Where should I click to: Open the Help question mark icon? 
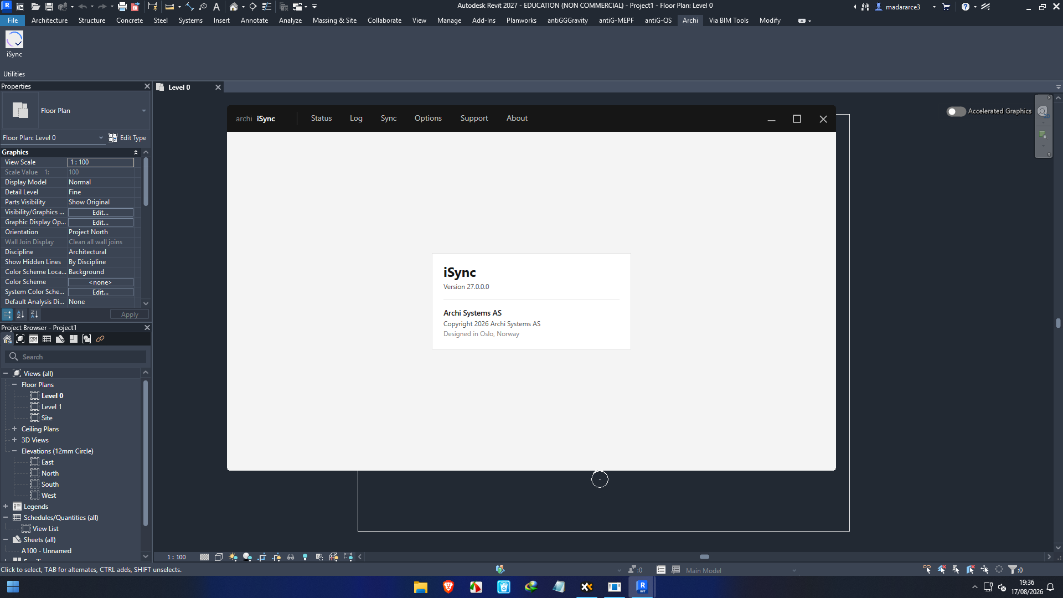[x=966, y=7]
